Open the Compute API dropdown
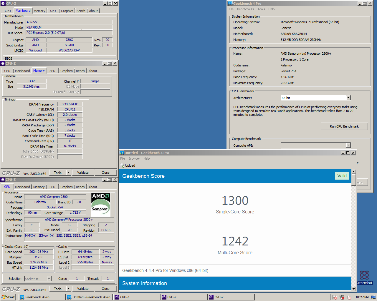The height and width of the screenshot is (301, 377). [348, 145]
